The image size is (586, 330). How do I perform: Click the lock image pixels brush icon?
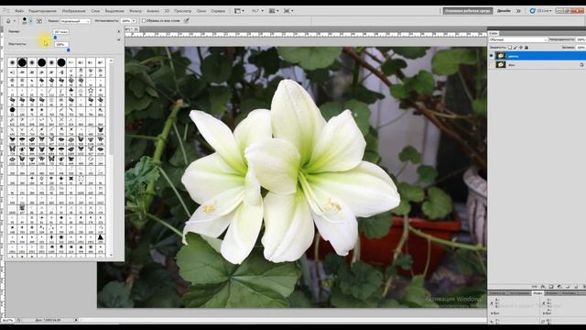click(x=515, y=48)
